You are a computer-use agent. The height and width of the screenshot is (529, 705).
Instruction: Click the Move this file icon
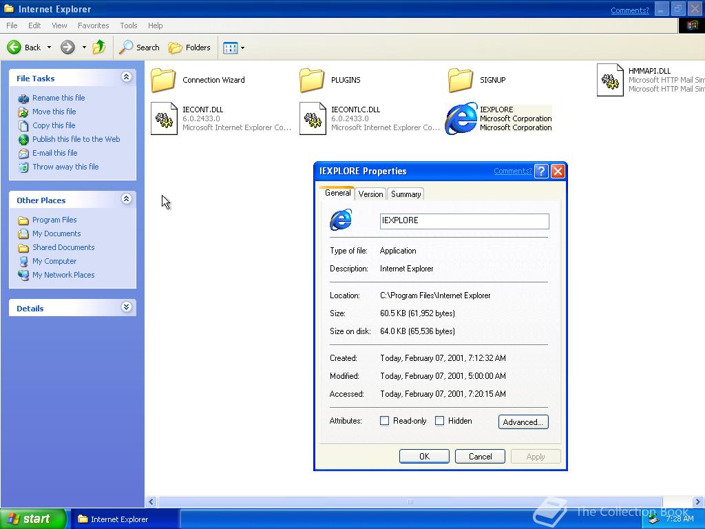point(23,112)
